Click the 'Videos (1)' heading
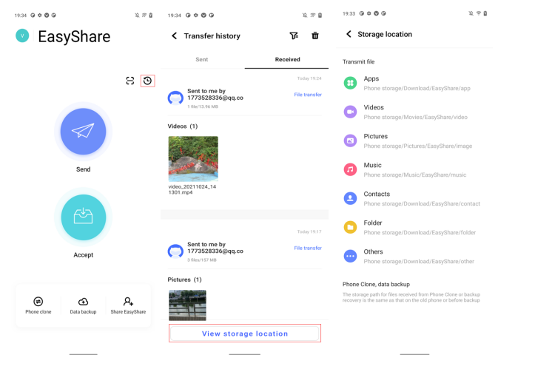The image size is (535, 369). [x=183, y=126]
